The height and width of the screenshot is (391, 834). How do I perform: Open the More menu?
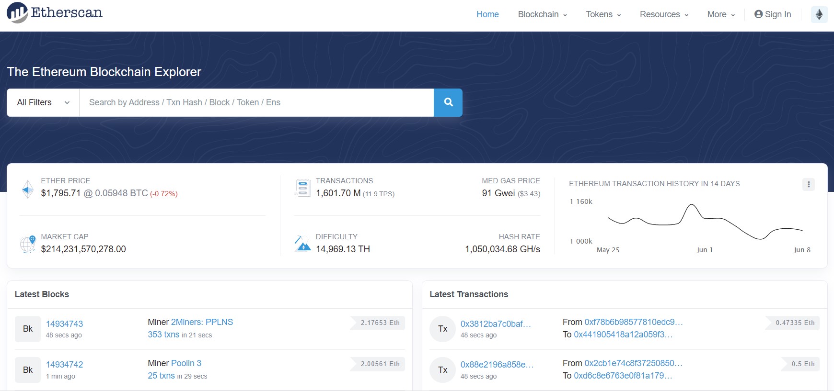pyautogui.click(x=720, y=14)
